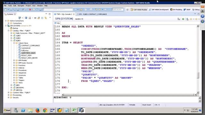
Task: Open Firefox from the taskbar
Action: tap(38, 110)
